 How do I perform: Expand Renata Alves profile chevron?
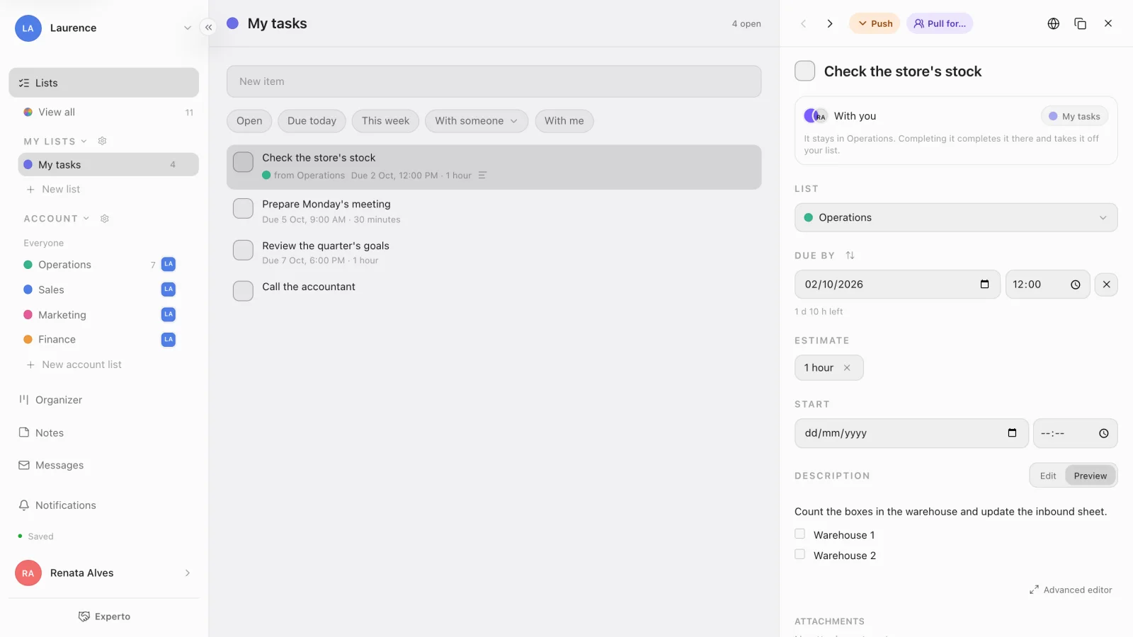tap(188, 573)
